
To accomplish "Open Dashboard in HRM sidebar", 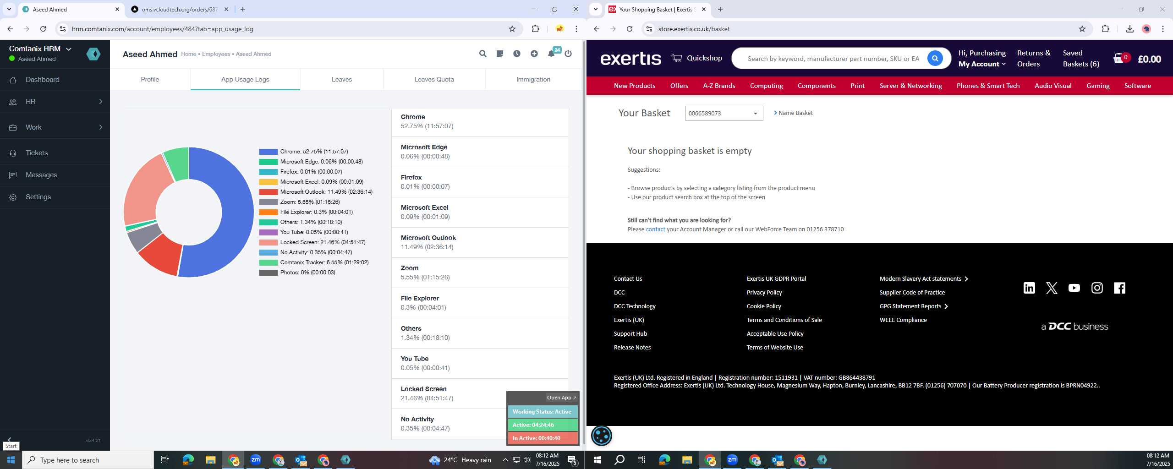I will coord(55,80).
